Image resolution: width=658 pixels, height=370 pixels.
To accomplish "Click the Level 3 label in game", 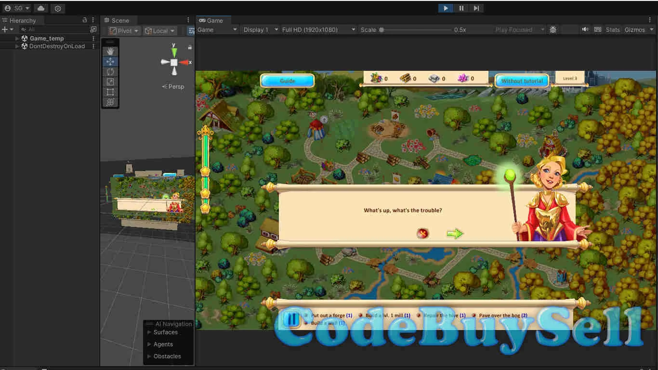I will point(570,78).
